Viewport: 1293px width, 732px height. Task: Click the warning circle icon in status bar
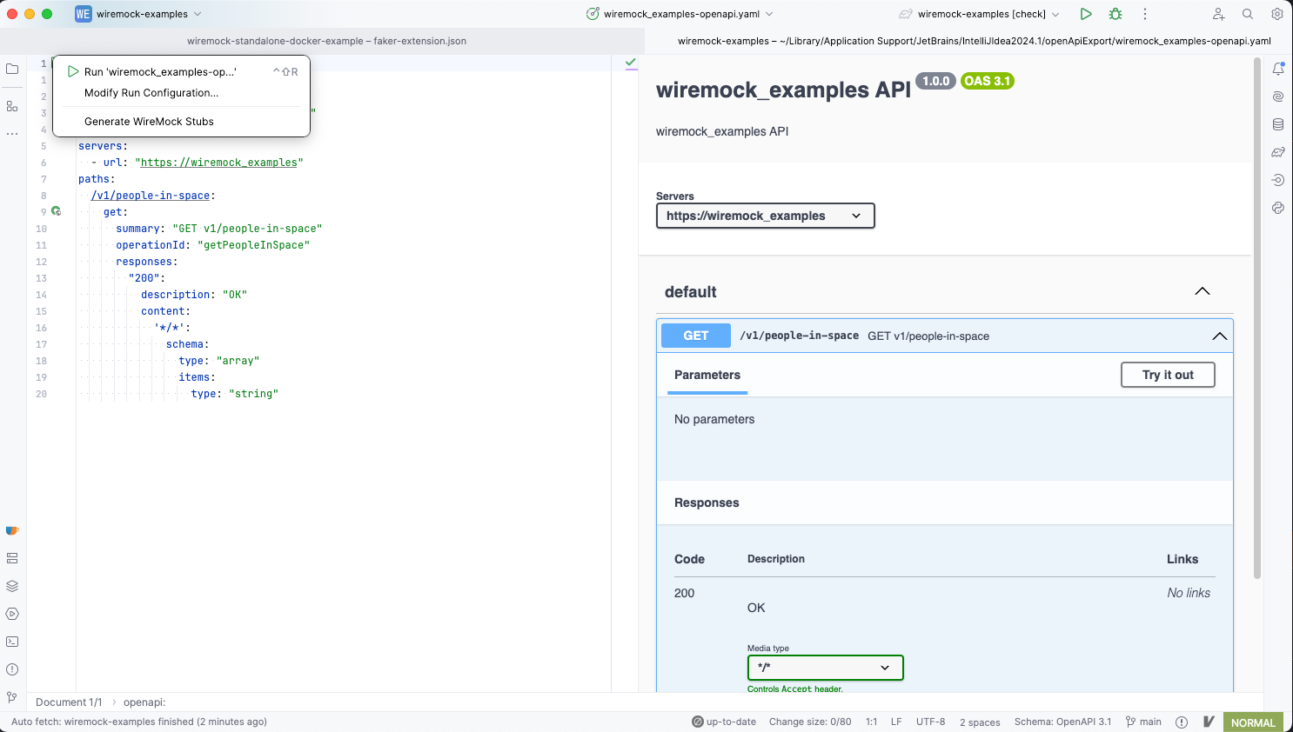pos(1182,722)
